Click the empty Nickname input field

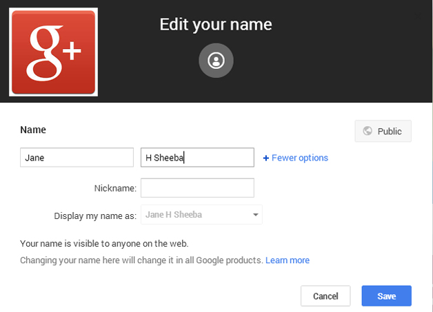197,188
